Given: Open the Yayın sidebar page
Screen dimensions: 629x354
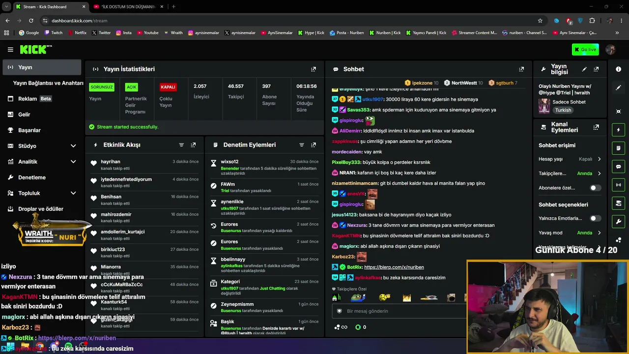Looking at the screenshot, I should [x=42, y=67].
